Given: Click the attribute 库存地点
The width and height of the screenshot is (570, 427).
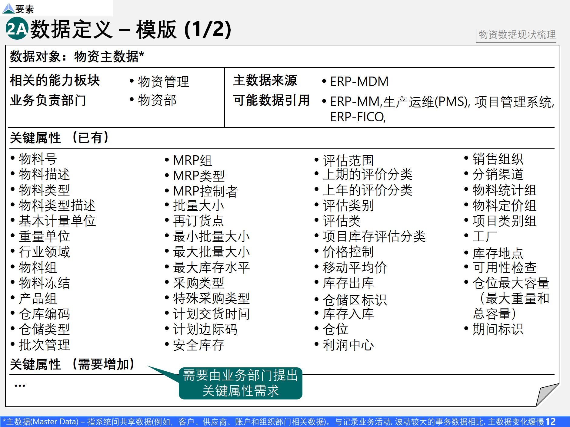Looking at the screenshot, I should [498, 254].
